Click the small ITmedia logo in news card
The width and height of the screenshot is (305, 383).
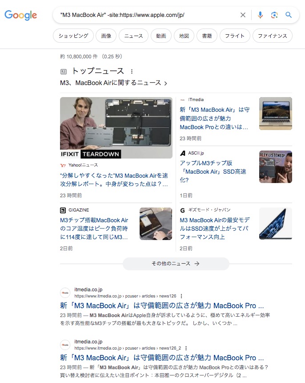coord(183,100)
